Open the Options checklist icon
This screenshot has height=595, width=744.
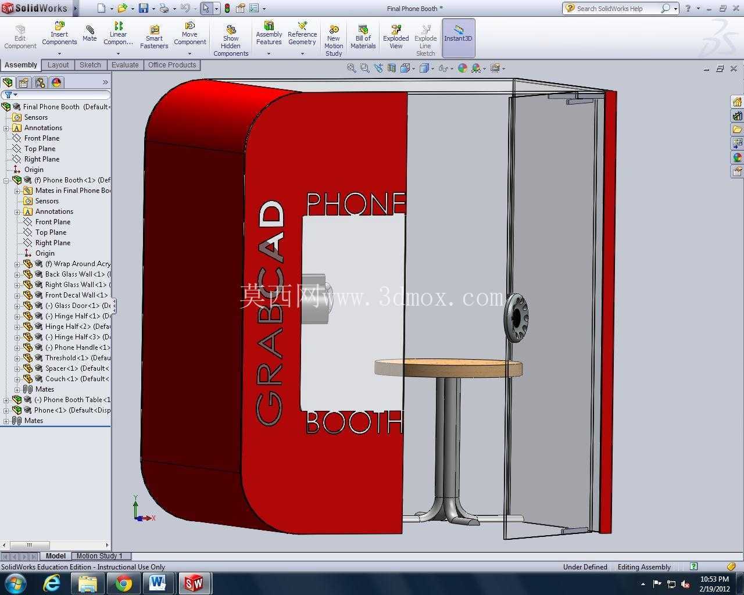pyautogui.click(x=255, y=8)
